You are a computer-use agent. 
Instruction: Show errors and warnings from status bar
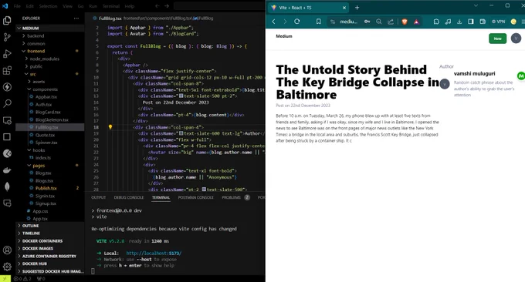(22, 279)
